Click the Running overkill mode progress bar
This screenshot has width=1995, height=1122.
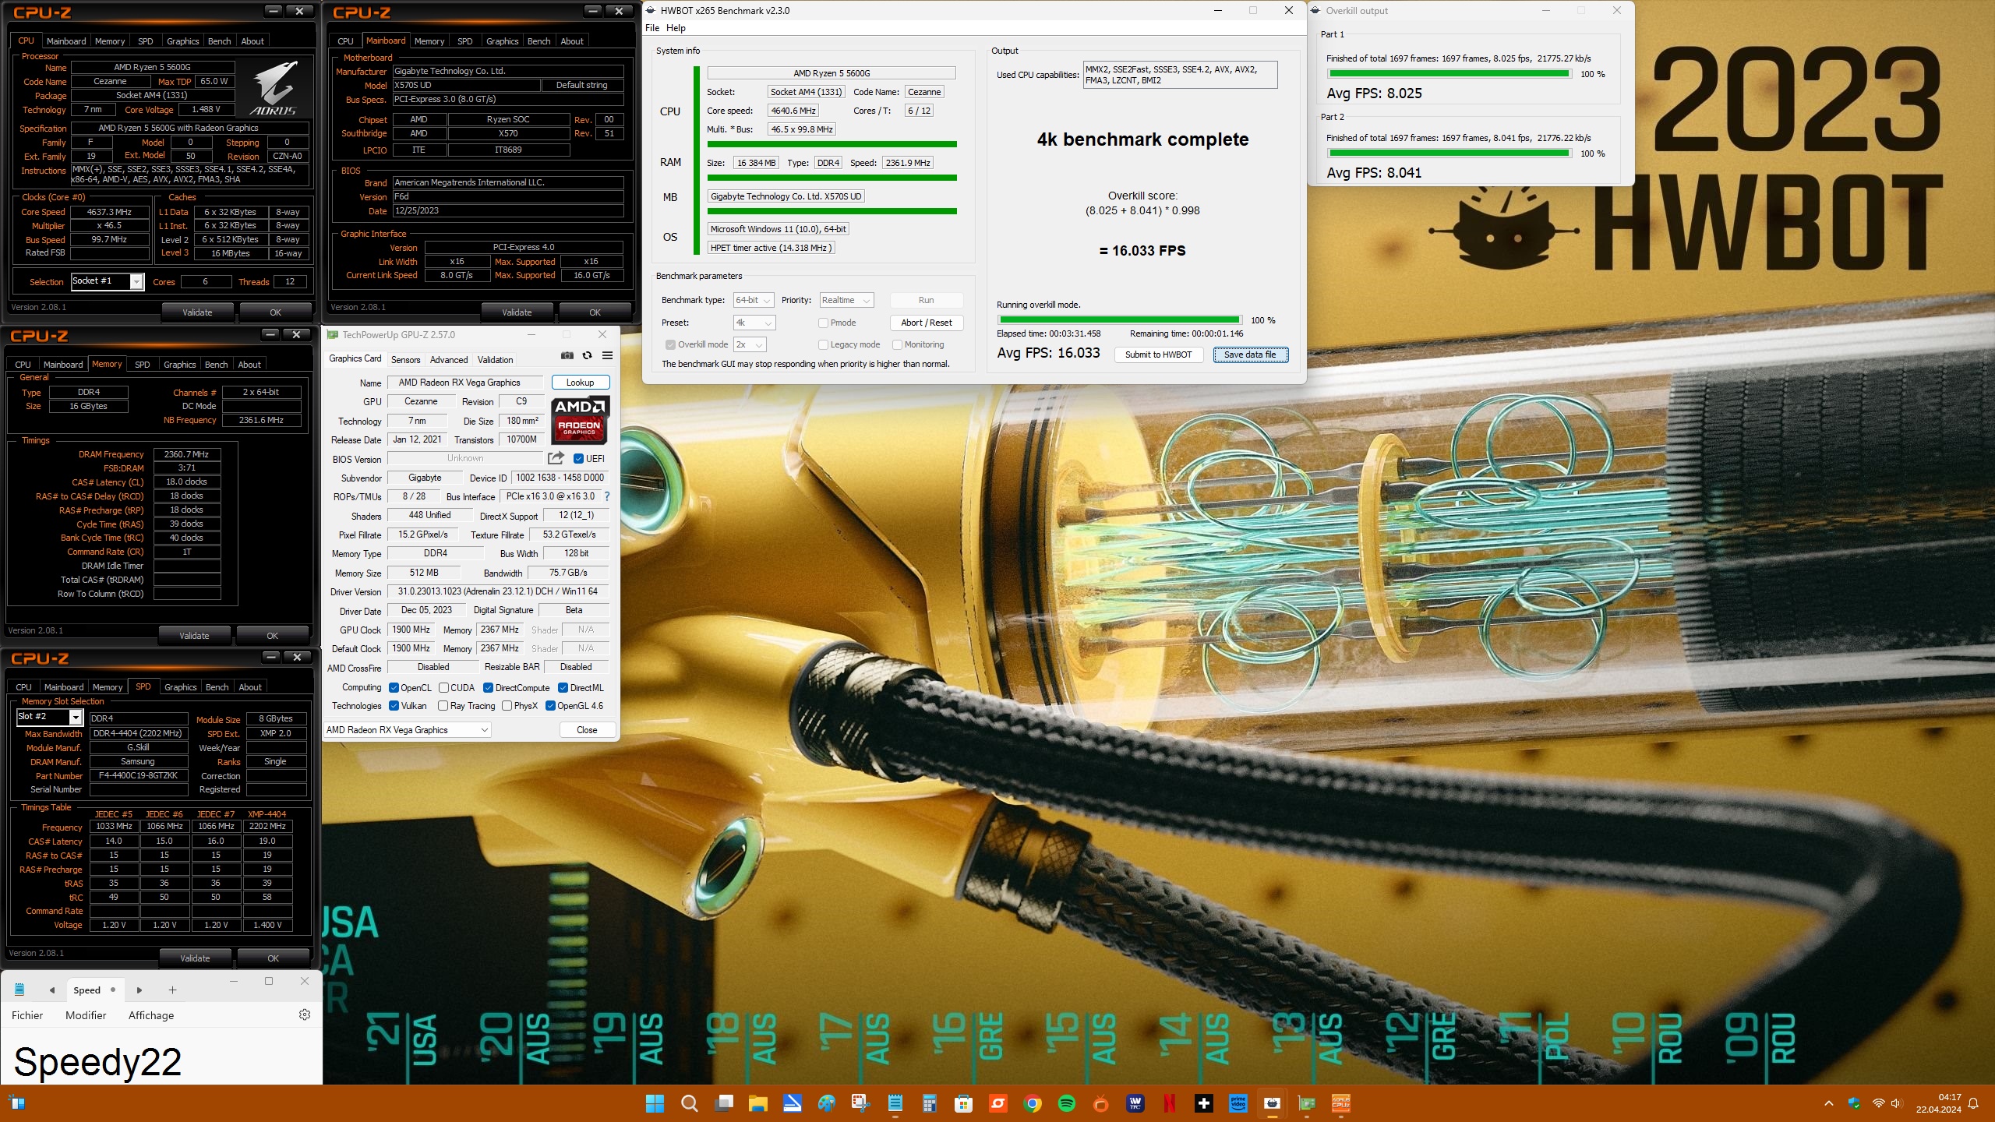click(1119, 319)
